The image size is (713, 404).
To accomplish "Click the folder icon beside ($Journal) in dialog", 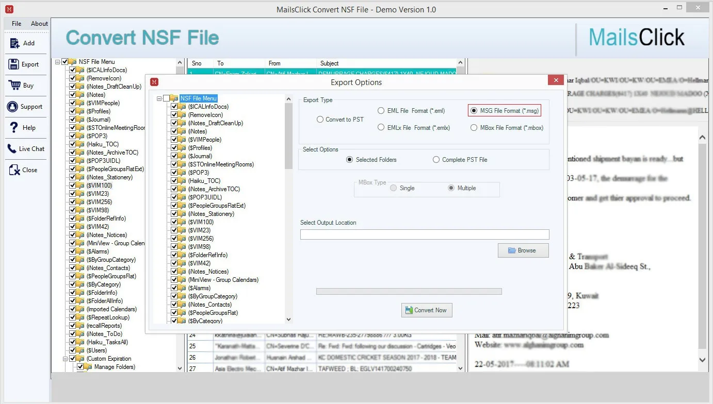I will pos(182,156).
